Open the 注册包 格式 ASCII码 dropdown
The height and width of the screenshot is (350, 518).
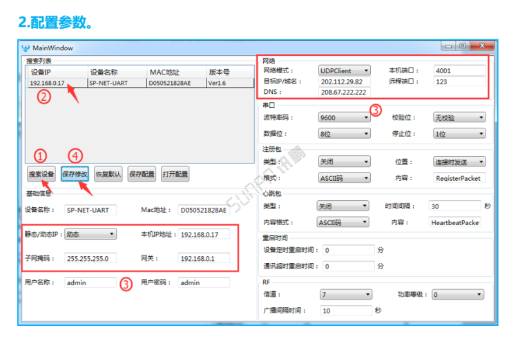point(344,178)
